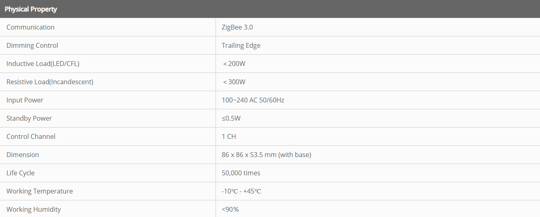Click the Standby Power label
This screenshot has height=217, width=540.
(29, 118)
